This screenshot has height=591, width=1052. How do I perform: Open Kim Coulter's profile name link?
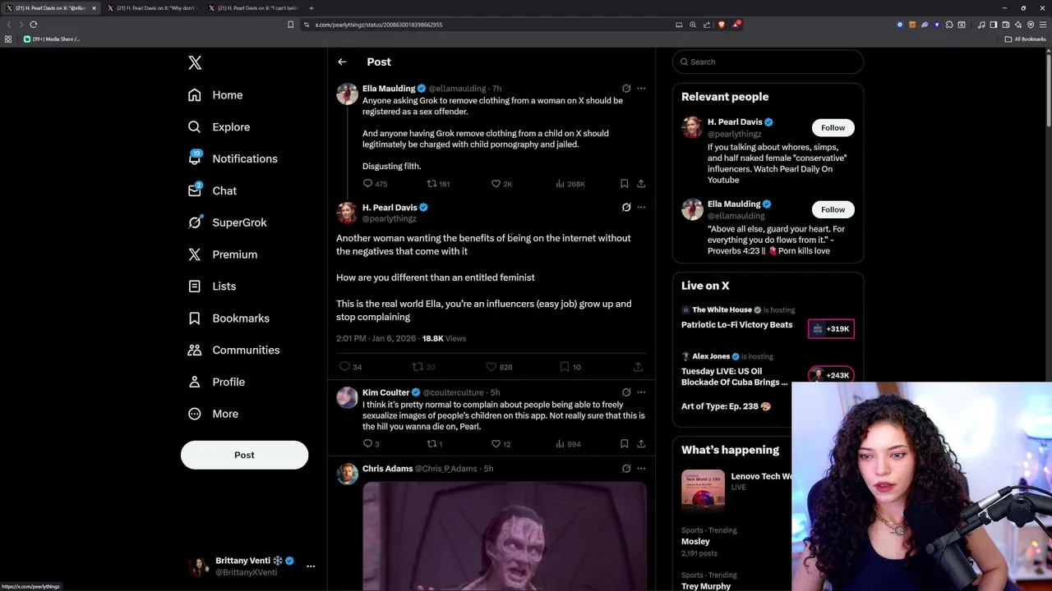coord(385,392)
